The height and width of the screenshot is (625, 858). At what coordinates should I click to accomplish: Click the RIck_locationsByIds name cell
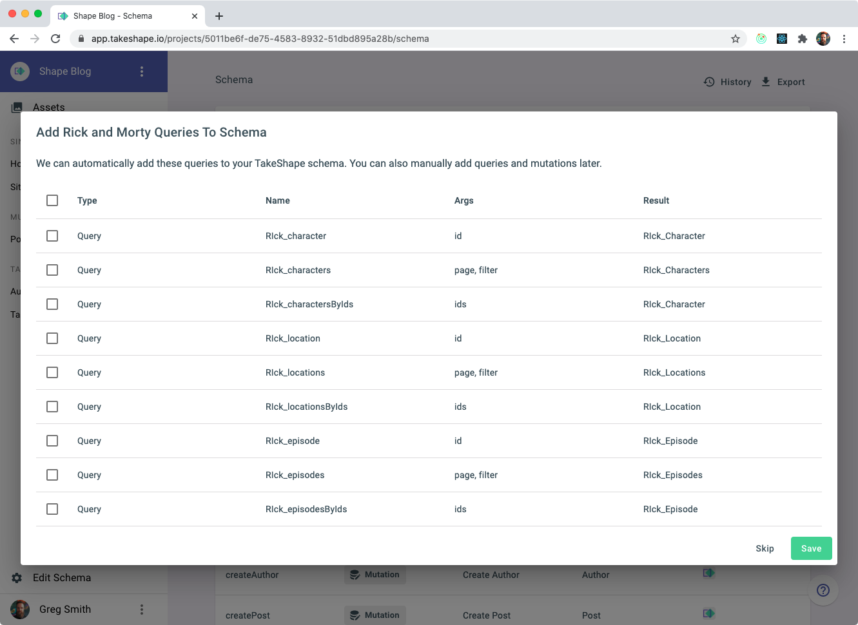pos(307,407)
